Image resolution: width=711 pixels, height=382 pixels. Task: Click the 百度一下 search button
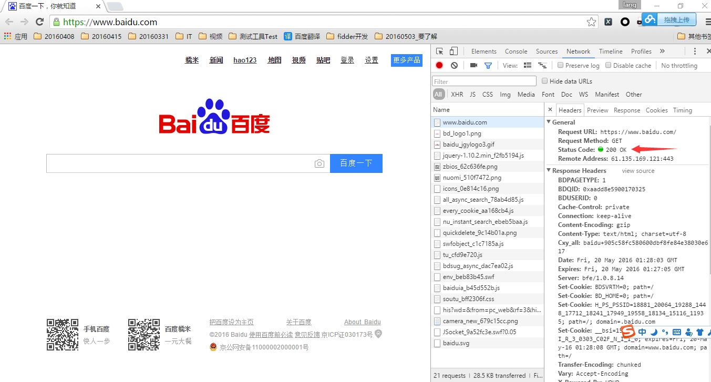point(356,163)
